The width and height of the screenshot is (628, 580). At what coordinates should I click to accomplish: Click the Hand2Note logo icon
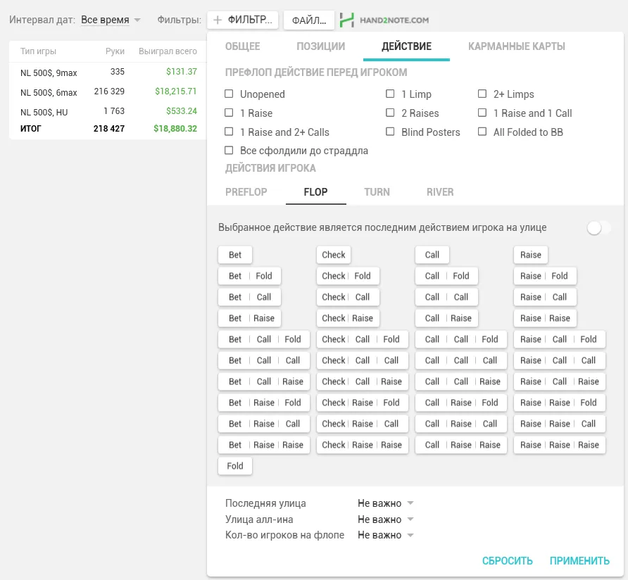tap(346, 20)
